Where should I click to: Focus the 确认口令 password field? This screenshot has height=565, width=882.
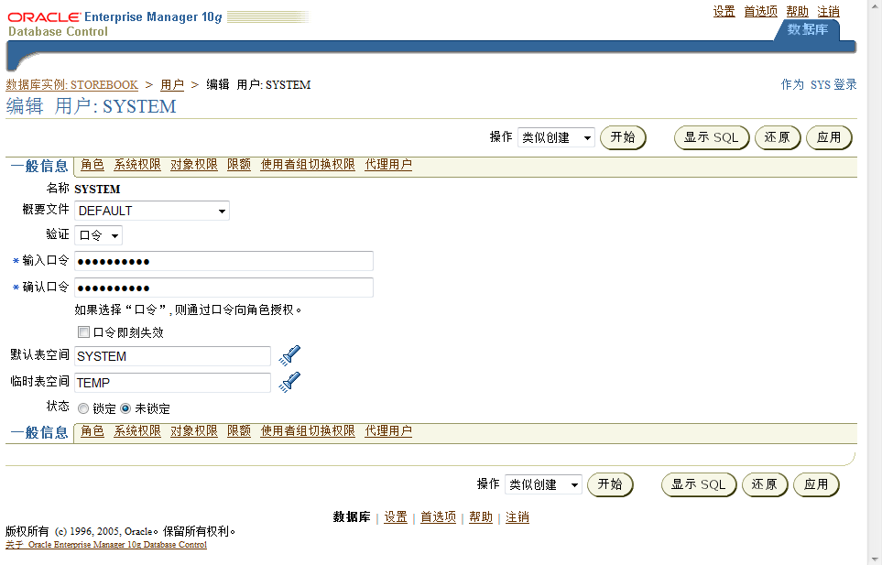click(223, 288)
